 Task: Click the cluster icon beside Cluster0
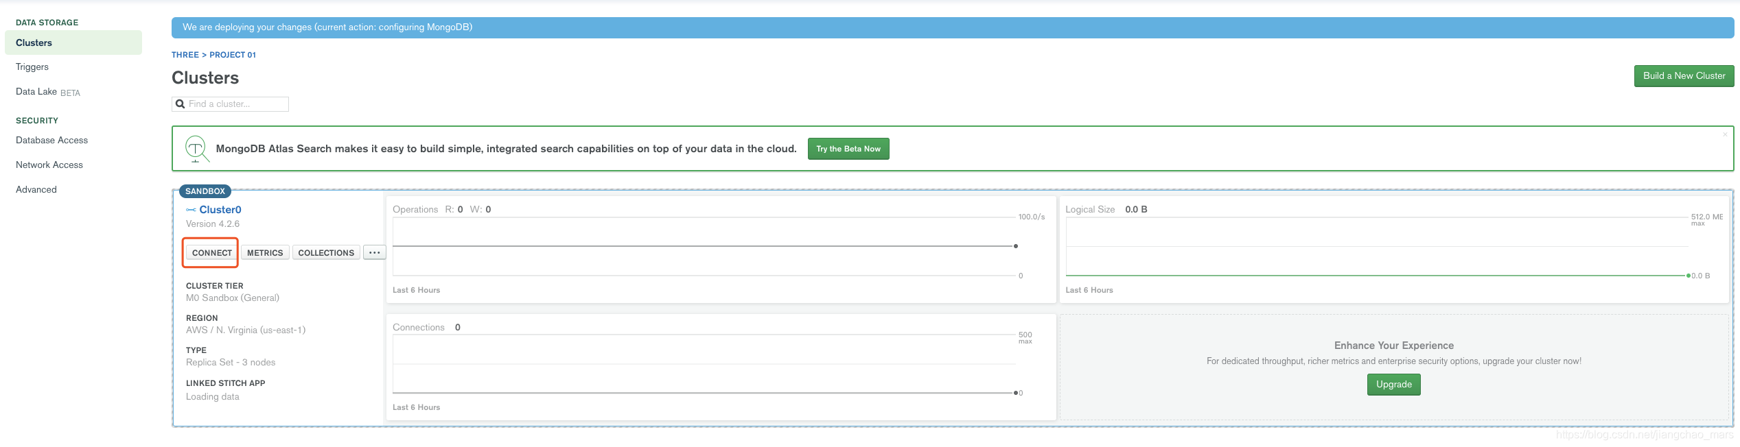click(x=191, y=210)
